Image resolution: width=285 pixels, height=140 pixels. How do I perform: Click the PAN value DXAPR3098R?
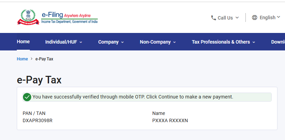point(37,120)
